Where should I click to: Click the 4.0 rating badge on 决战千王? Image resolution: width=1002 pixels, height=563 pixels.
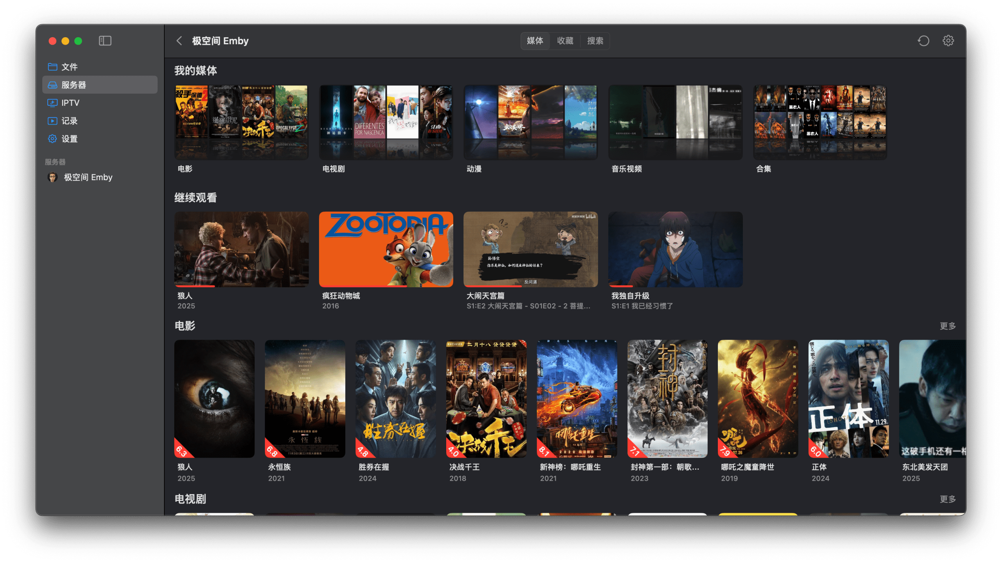(x=454, y=451)
